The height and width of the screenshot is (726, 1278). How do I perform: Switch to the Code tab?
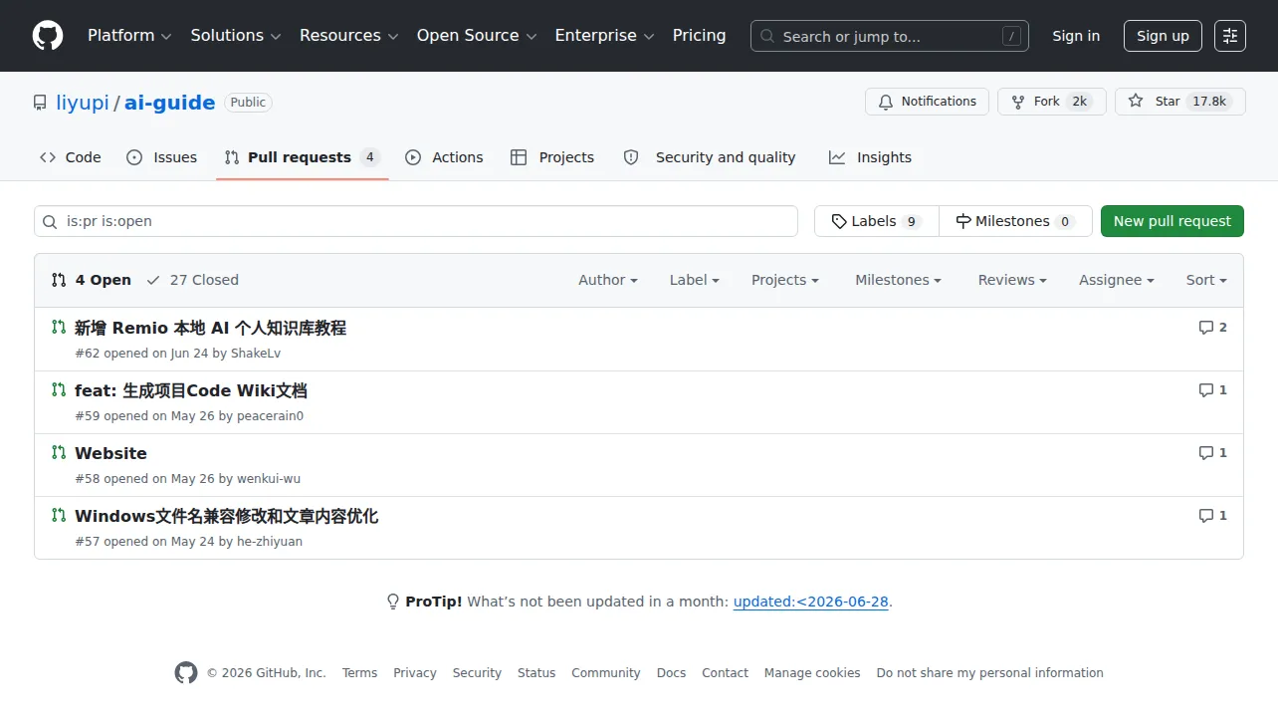point(70,157)
